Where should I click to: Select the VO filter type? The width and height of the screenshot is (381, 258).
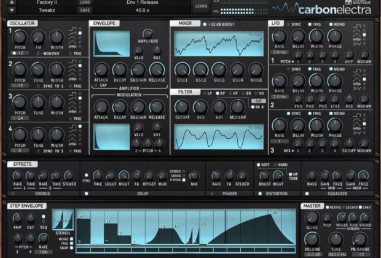(x=256, y=93)
